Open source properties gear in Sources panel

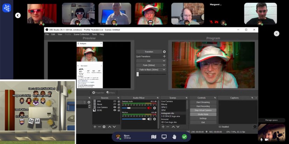point(104,127)
